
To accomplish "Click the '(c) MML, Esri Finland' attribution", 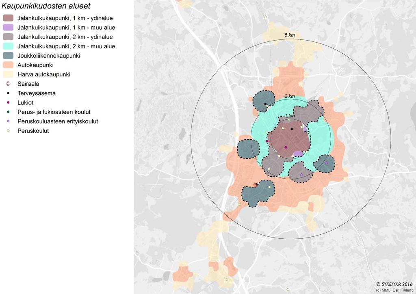I will [395, 290].
